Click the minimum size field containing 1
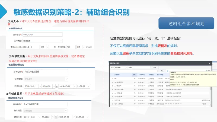 (35, 47)
